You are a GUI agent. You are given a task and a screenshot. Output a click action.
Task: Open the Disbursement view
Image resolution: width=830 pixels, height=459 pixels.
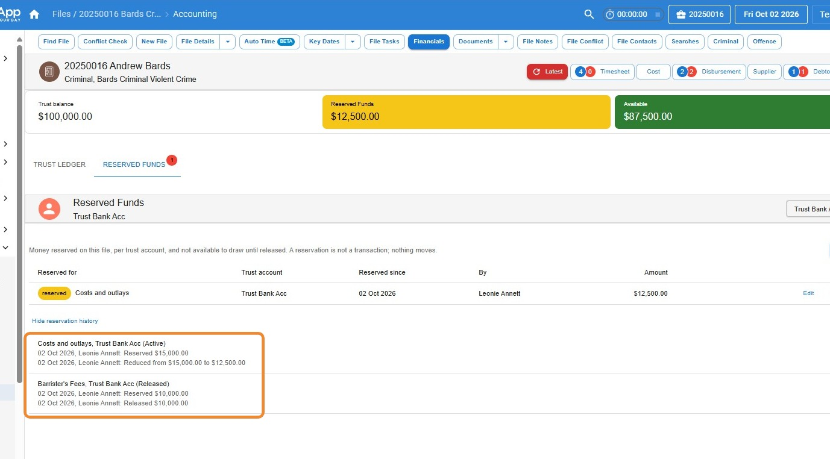pos(709,72)
